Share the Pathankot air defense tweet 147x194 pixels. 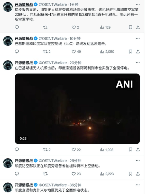138,174
